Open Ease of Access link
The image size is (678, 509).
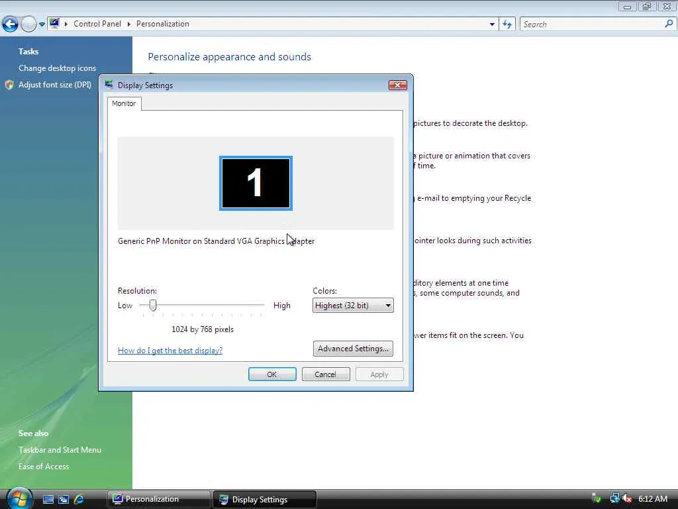[x=44, y=466]
